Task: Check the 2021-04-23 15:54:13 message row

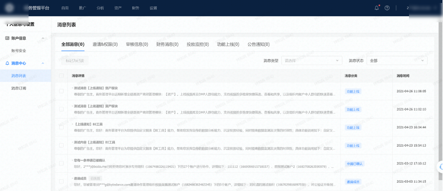Action: pos(61,145)
